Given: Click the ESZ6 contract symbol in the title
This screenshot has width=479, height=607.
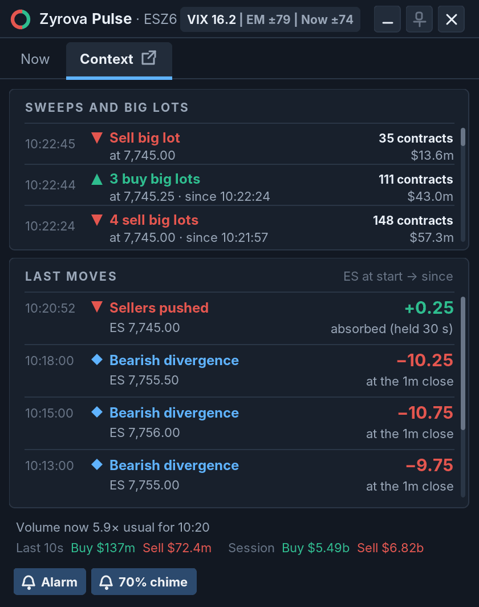Looking at the screenshot, I should (x=160, y=19).
